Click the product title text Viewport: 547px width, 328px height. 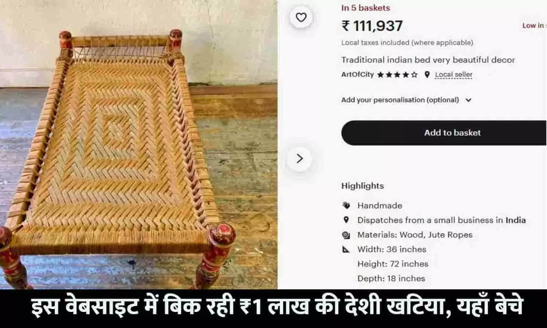tap(428, 60)
